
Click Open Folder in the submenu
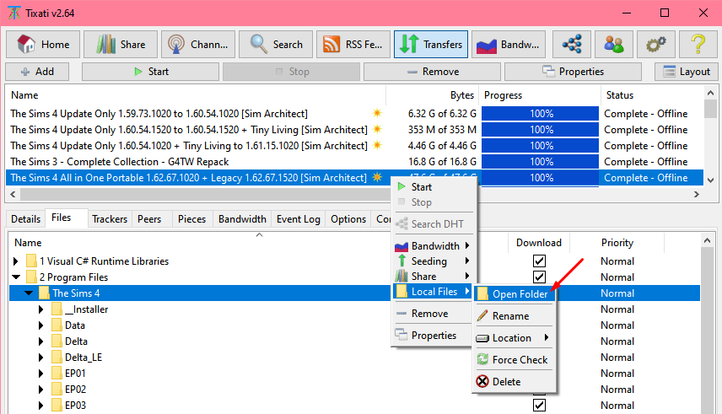(x=515, y=293)
